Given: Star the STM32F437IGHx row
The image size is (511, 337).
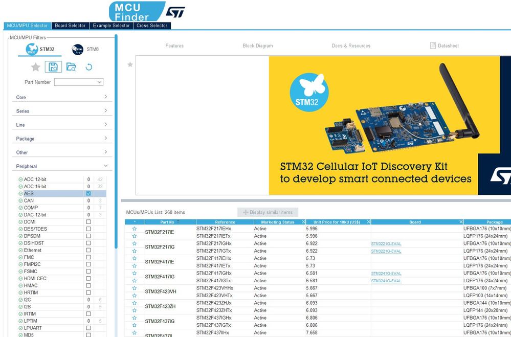Looking at the screenshot, I should tap(134, 318).
